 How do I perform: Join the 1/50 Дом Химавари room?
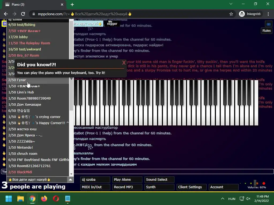pyautogui.click(x=38, y=105)
